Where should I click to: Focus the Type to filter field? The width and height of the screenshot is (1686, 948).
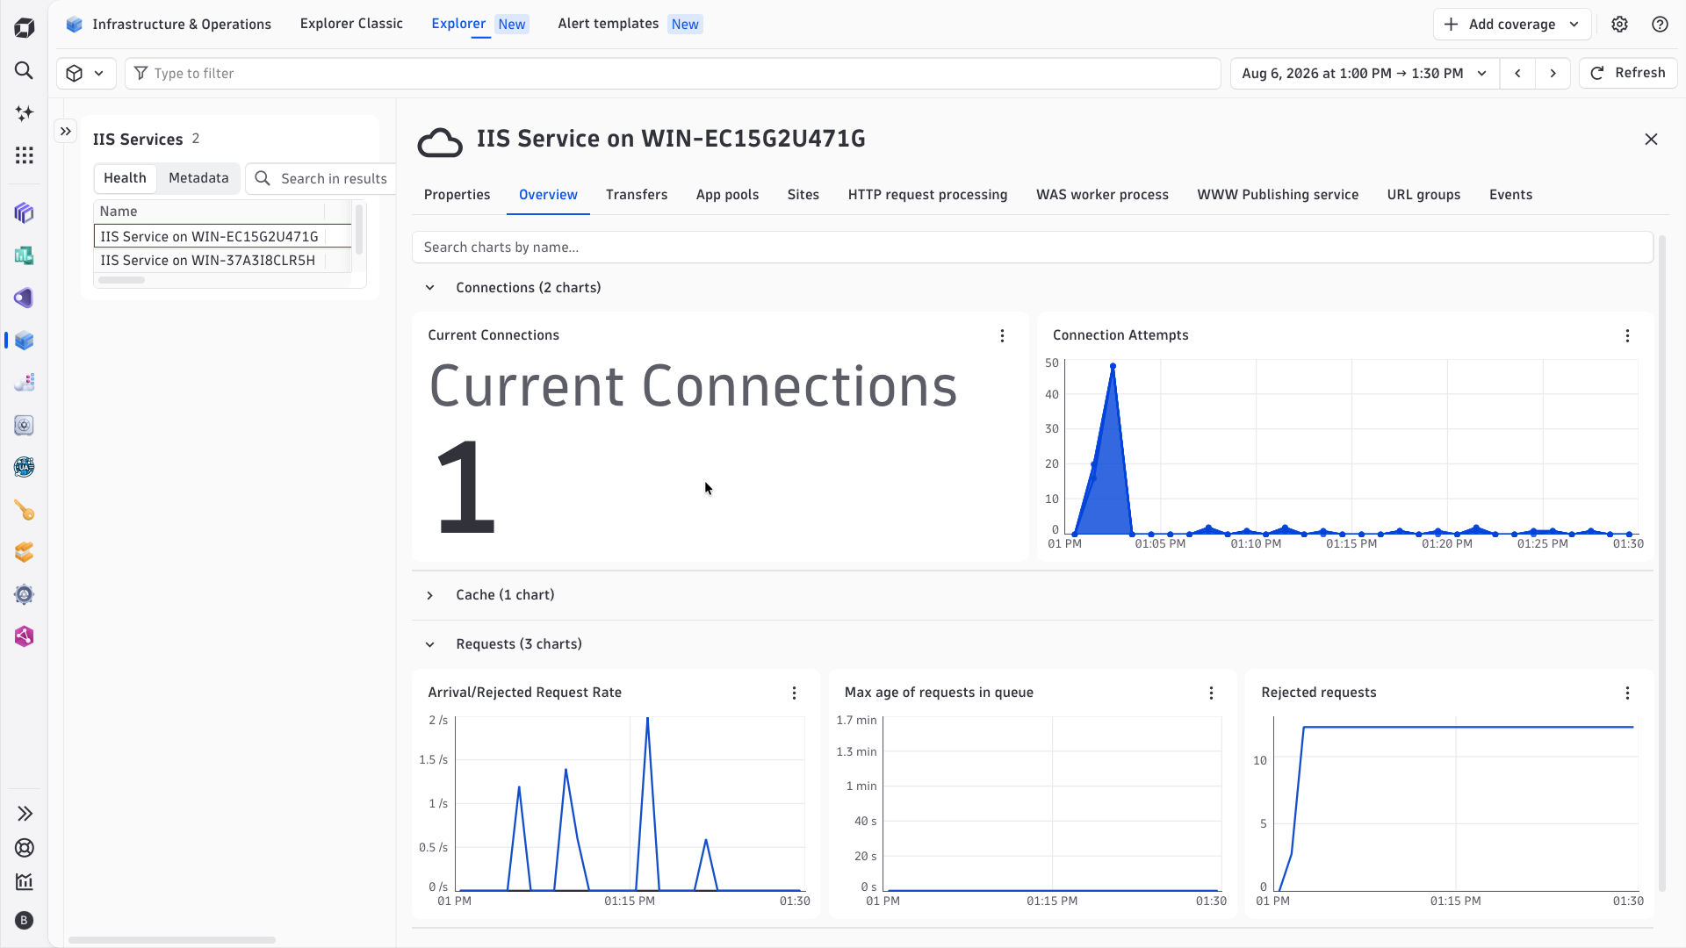point(673,74)
